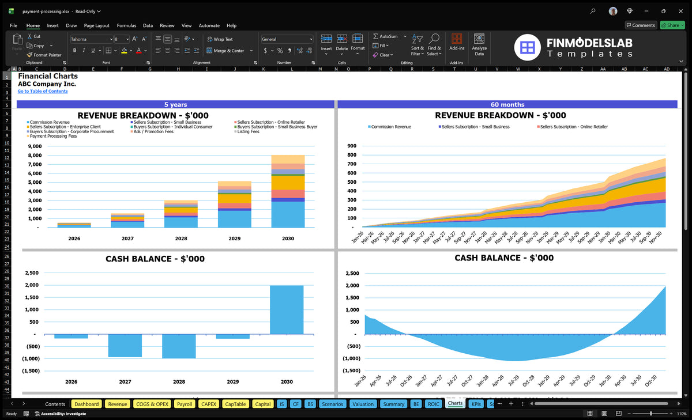Apply comma style number format
Screen dimensions: 692x420
[x=290, y=51]
